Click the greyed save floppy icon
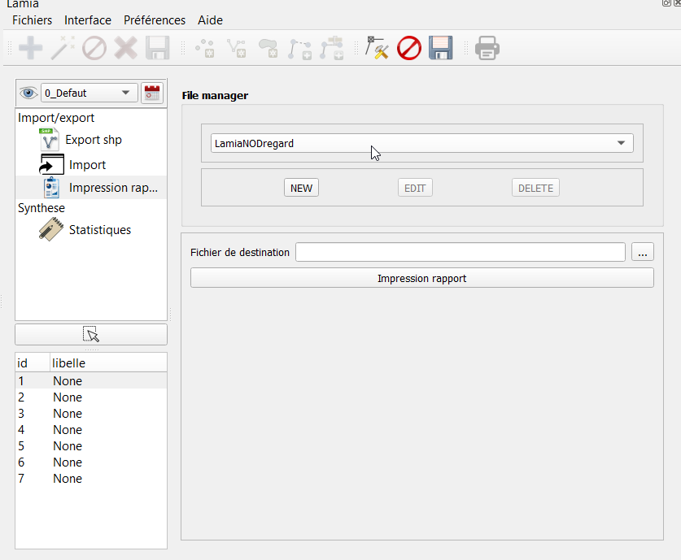This screenshot has height=560, width=681. 157,48
